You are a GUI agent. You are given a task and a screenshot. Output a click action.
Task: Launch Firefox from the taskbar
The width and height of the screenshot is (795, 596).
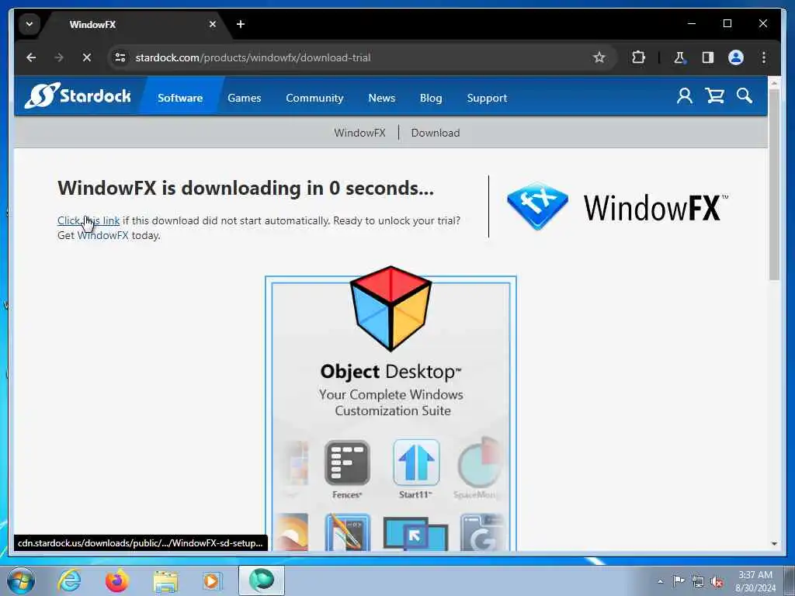tap(117, 580)
